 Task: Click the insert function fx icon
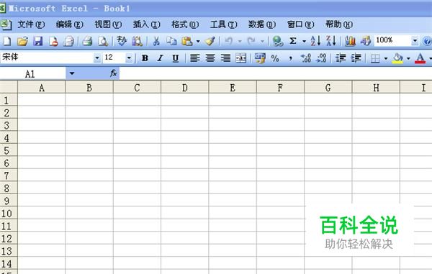(113, 73)
